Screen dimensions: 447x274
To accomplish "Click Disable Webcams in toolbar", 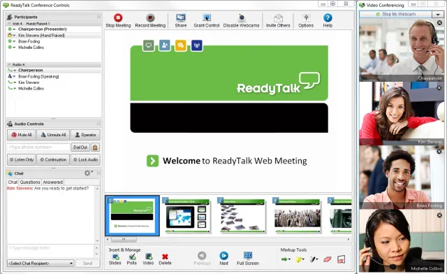I will tap(241, 21).
